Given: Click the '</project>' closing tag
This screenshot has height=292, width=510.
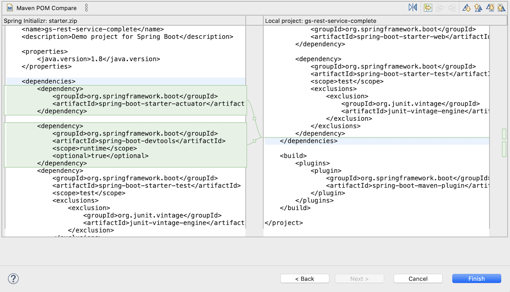Looking at the screenshot, I should click(284, 223).
